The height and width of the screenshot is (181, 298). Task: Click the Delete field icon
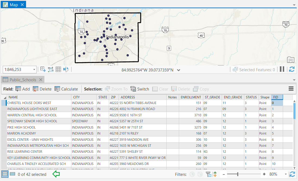[x=36, y=89]
